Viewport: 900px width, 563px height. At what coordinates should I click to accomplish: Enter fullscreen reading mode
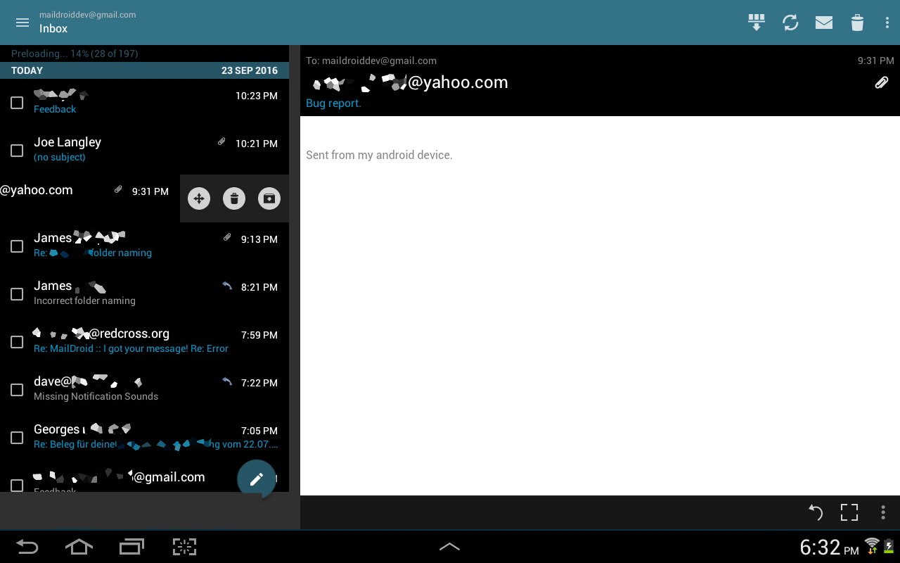click(x=849, y=512)
